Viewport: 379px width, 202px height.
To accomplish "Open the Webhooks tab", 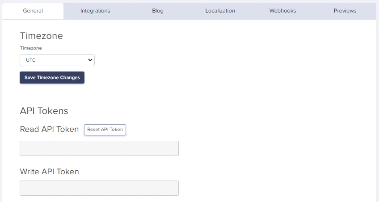I will pos(282,11).
